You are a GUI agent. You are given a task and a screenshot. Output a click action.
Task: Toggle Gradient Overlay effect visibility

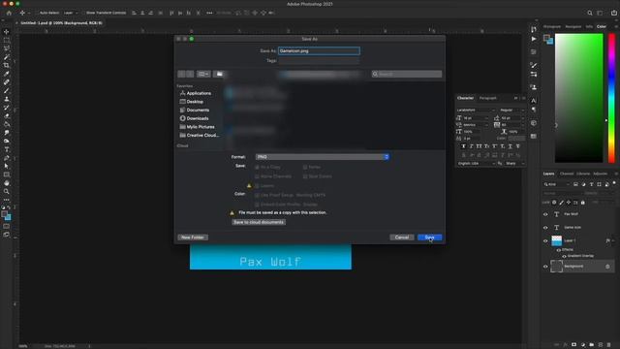coord(564,256)
